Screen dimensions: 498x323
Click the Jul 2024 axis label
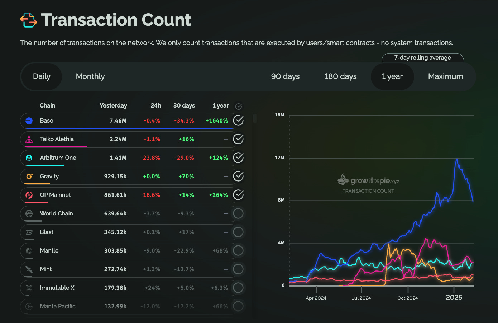point(361,298)
